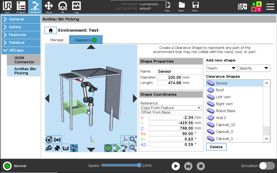Click the puzzle piece part icon
The width and height of the screenshot is (277, 173).
click(57, 148)
